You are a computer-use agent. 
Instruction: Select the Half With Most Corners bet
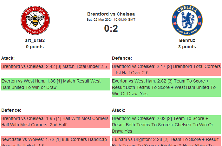point(55,122)
